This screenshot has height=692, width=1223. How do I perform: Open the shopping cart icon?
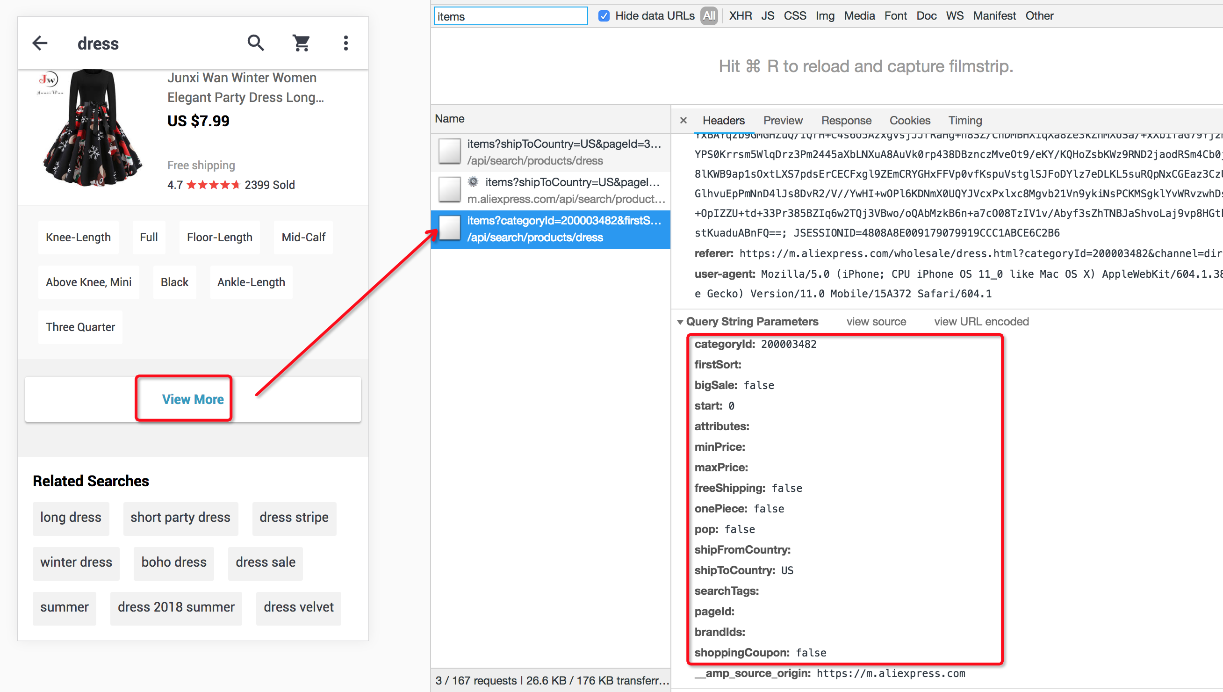(301, 43)
